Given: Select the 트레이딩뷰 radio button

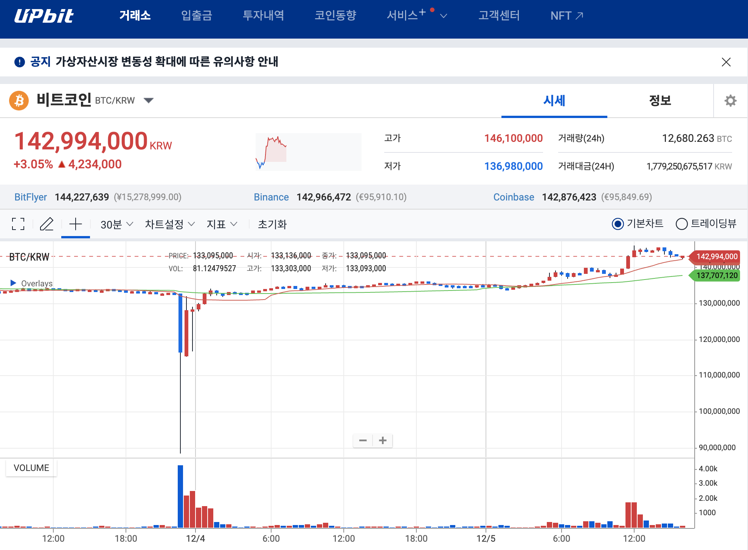Looking at the screenshot, I should tap(681, 224).
